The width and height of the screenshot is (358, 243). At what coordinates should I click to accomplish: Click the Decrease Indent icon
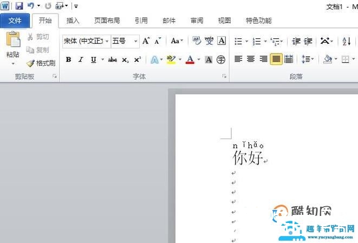point(296,41)
